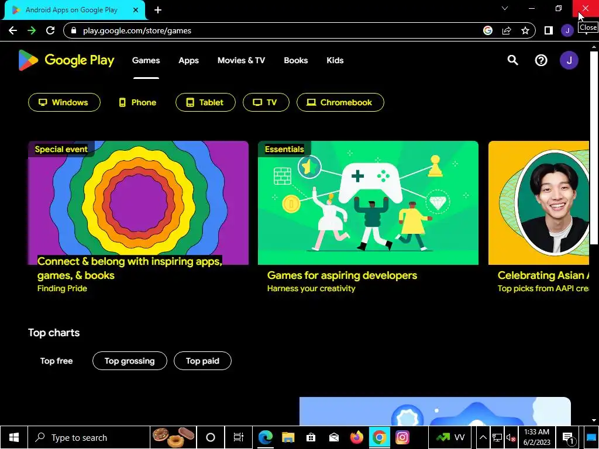This screenshot has height=449, width=599.
Task: Launch Microsoft Edge from the taskbar
Action: 265,437
